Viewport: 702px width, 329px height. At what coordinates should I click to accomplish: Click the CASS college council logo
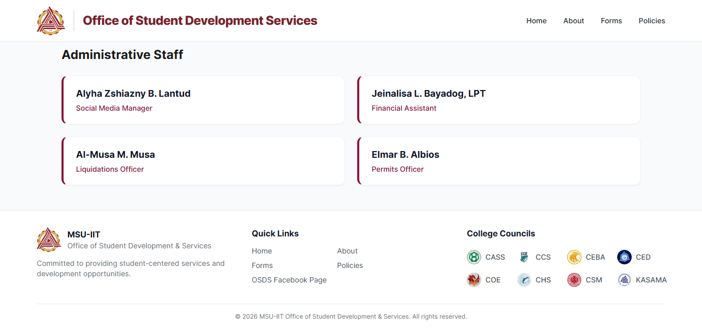[x=474, y=257]
